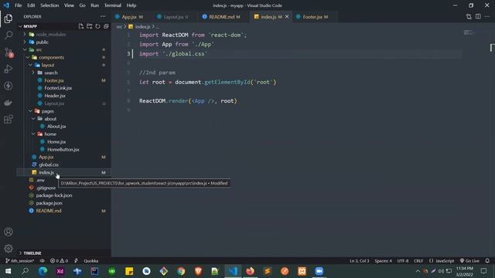Open Footer.jsx in the file tree
Screen dimensions: 495x278
(54, 80)
